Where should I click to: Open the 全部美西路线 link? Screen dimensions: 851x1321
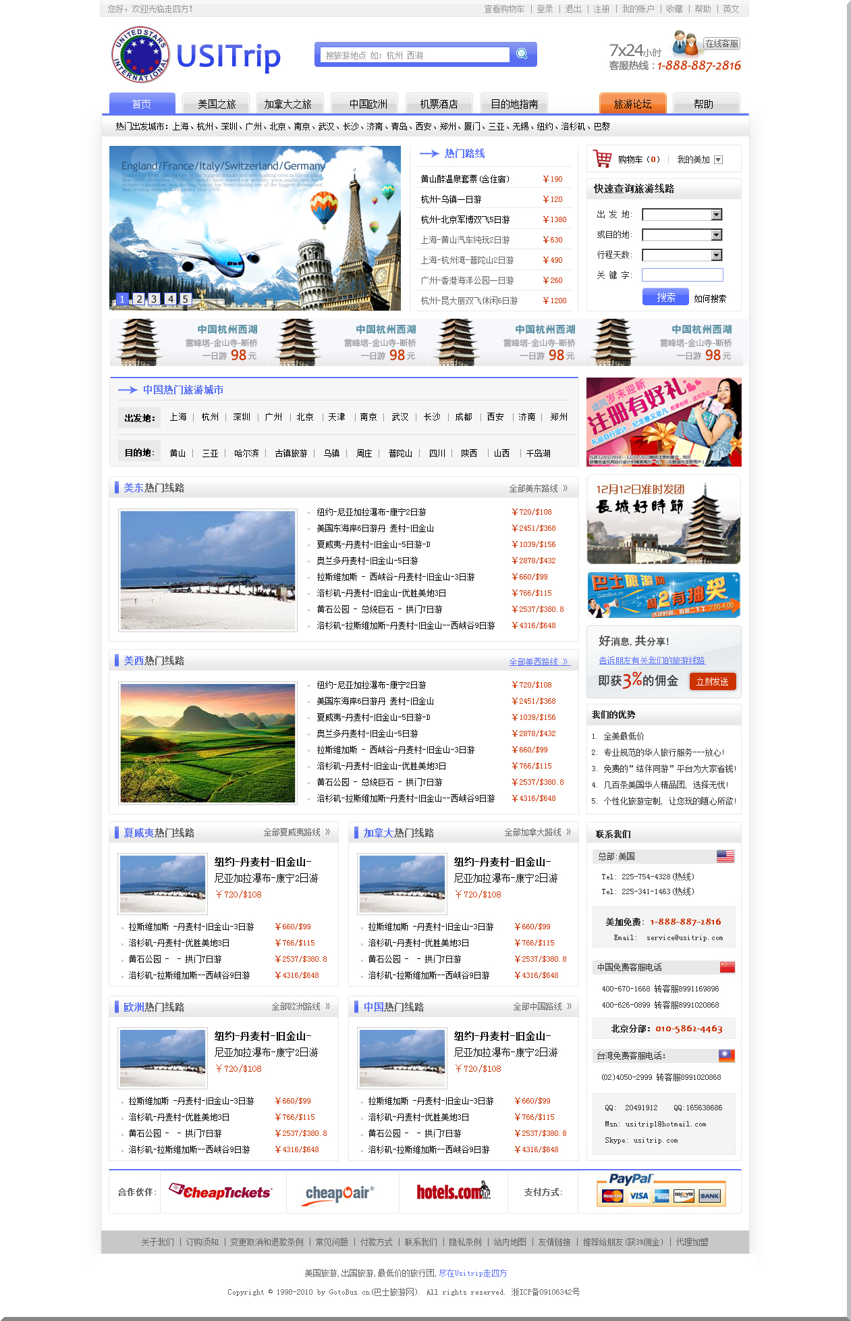pos(539,662)
